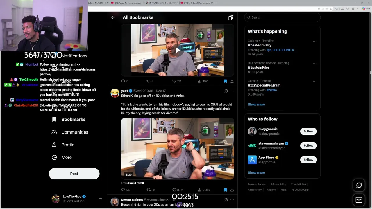
Task: Open Profile in the sidebar
Action: click(63, 145)
